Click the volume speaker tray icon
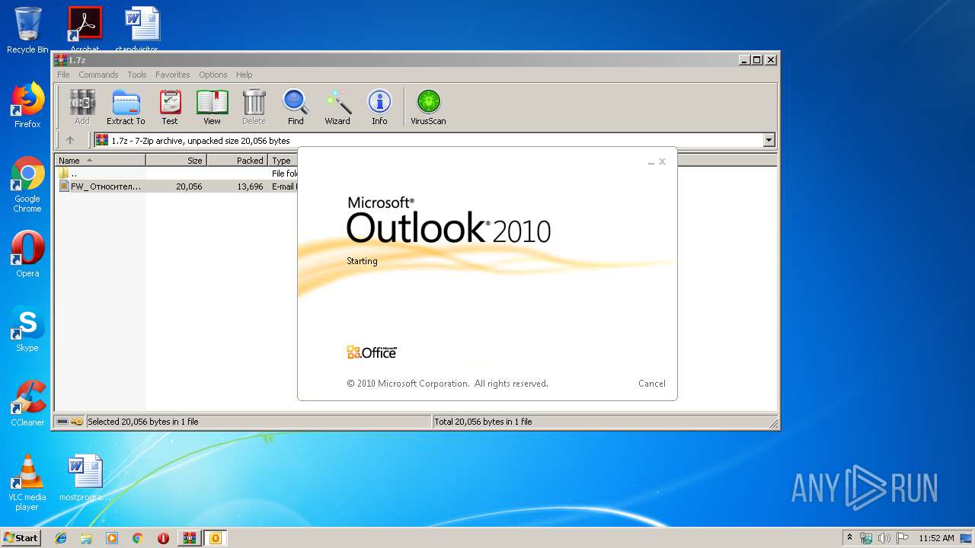 [884, 538]
